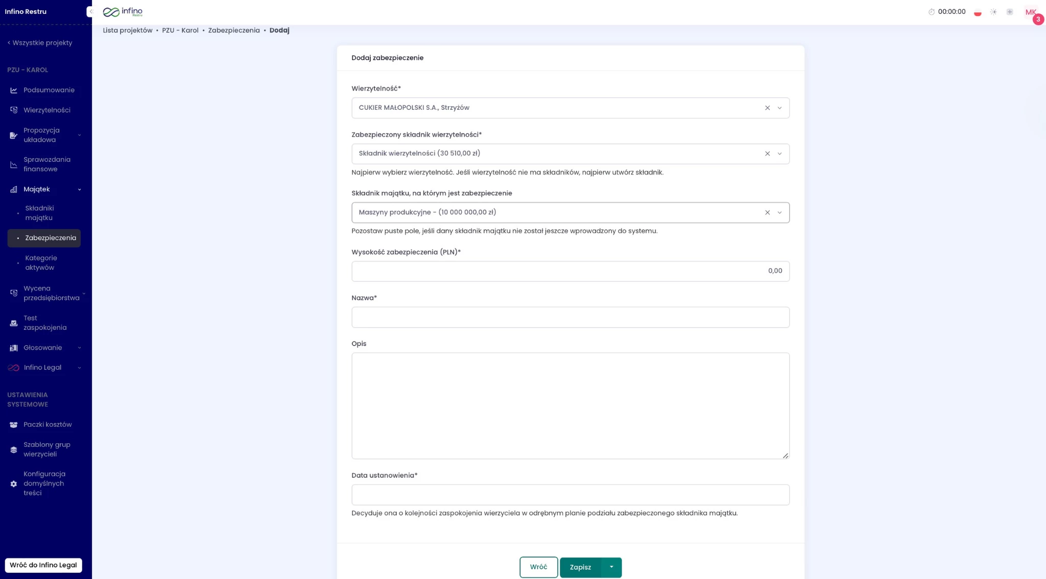Click the Wysokość zabezpieczenia amount field
1046x579 pixels.
pyautogui.click(x=570, y=271)
